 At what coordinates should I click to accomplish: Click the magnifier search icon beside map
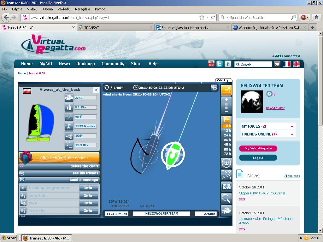click(x=226, y=198)
